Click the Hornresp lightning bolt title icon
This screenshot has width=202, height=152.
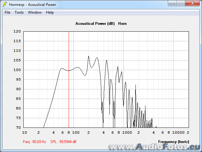point(5,5)
